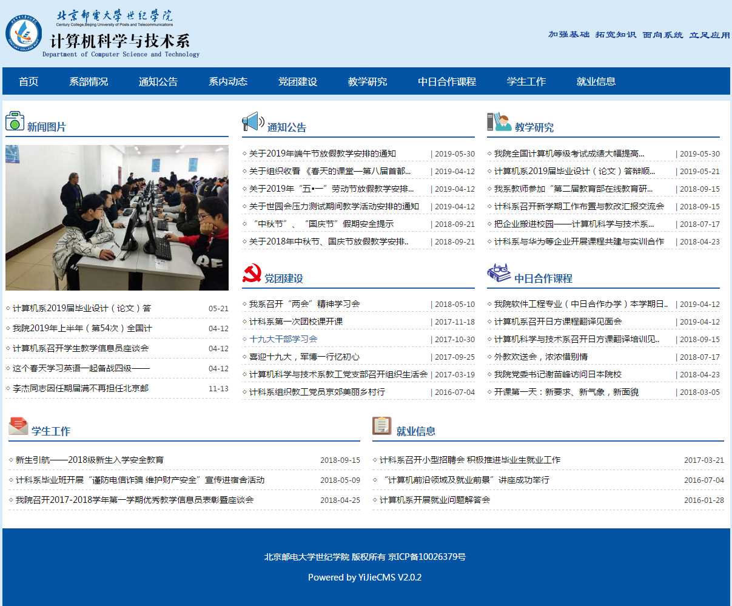Screen dimensions: 732x606
Task: Click the camera icon beside 新闻图片
Action: [15, 121]
